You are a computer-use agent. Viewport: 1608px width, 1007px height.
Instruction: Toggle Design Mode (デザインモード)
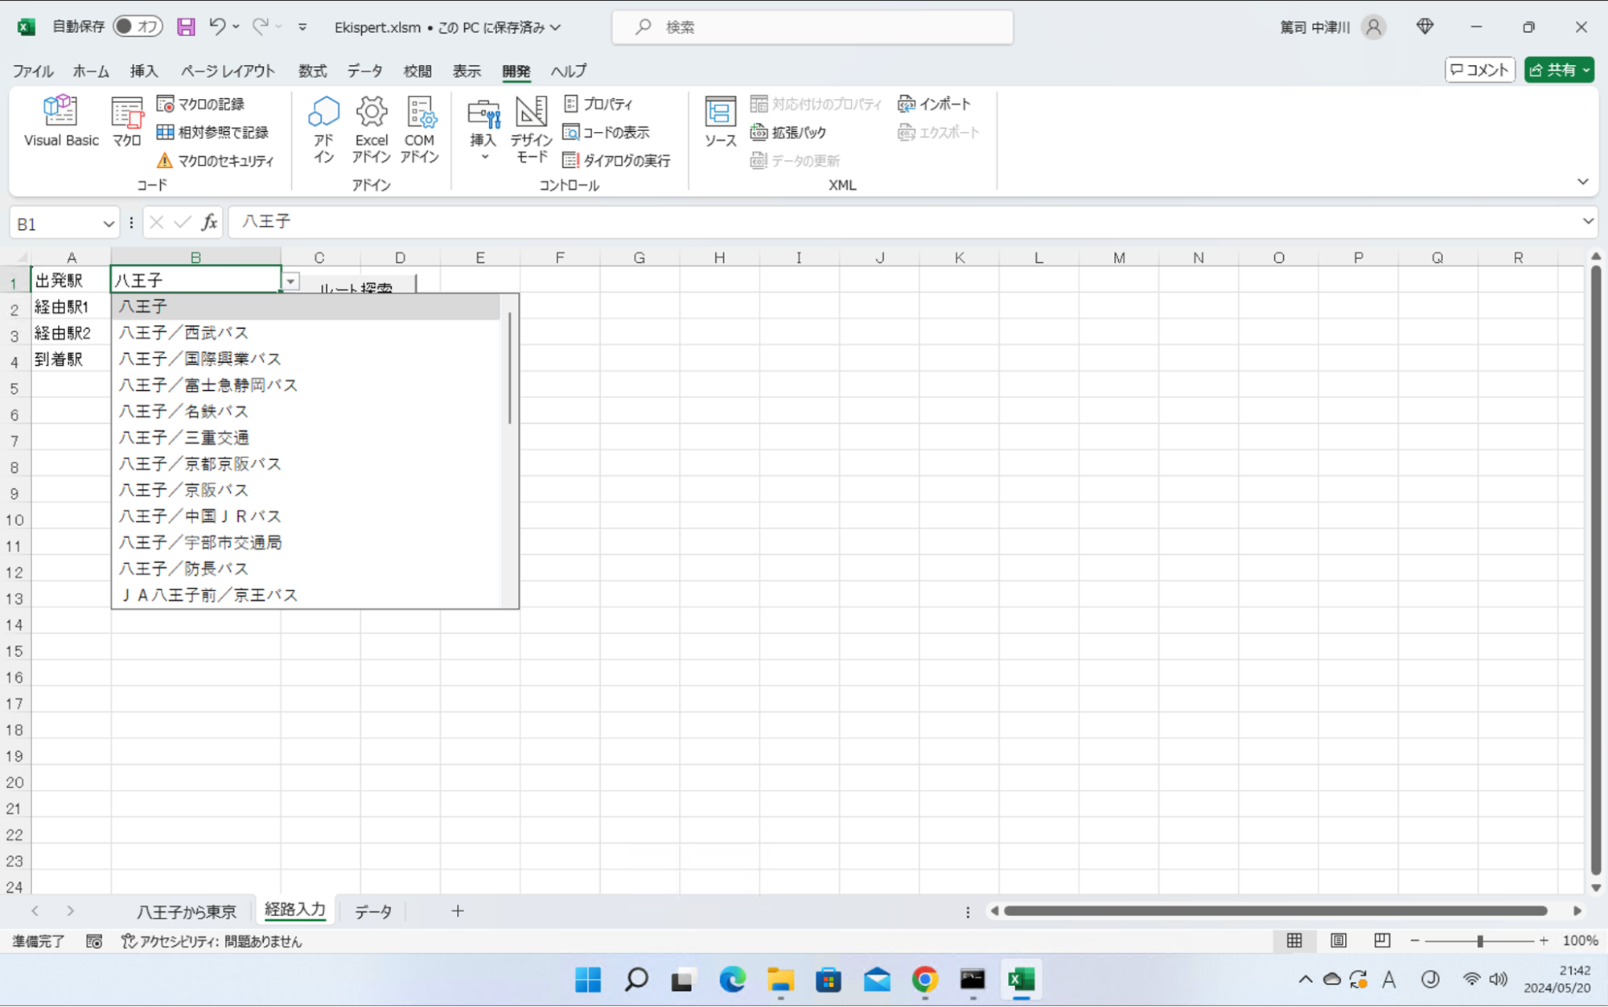coord(531,129)
